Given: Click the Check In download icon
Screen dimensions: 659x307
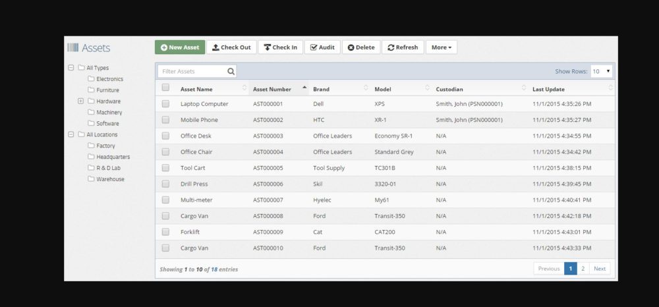Looking at the screenshot, I should coord(266,47).
